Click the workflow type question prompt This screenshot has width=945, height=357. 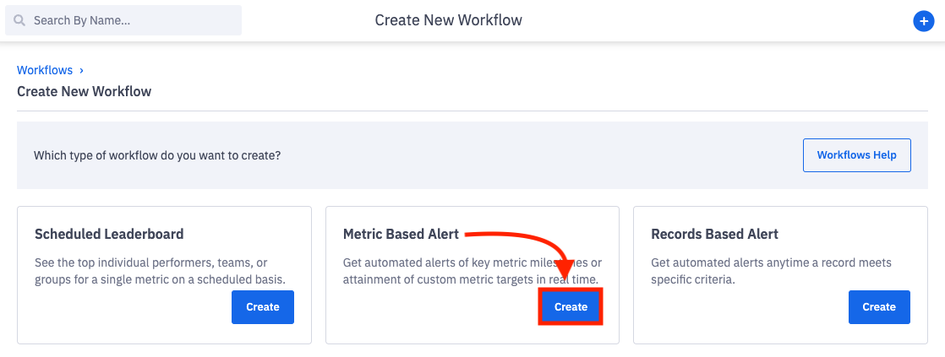[x=157, y=156]
